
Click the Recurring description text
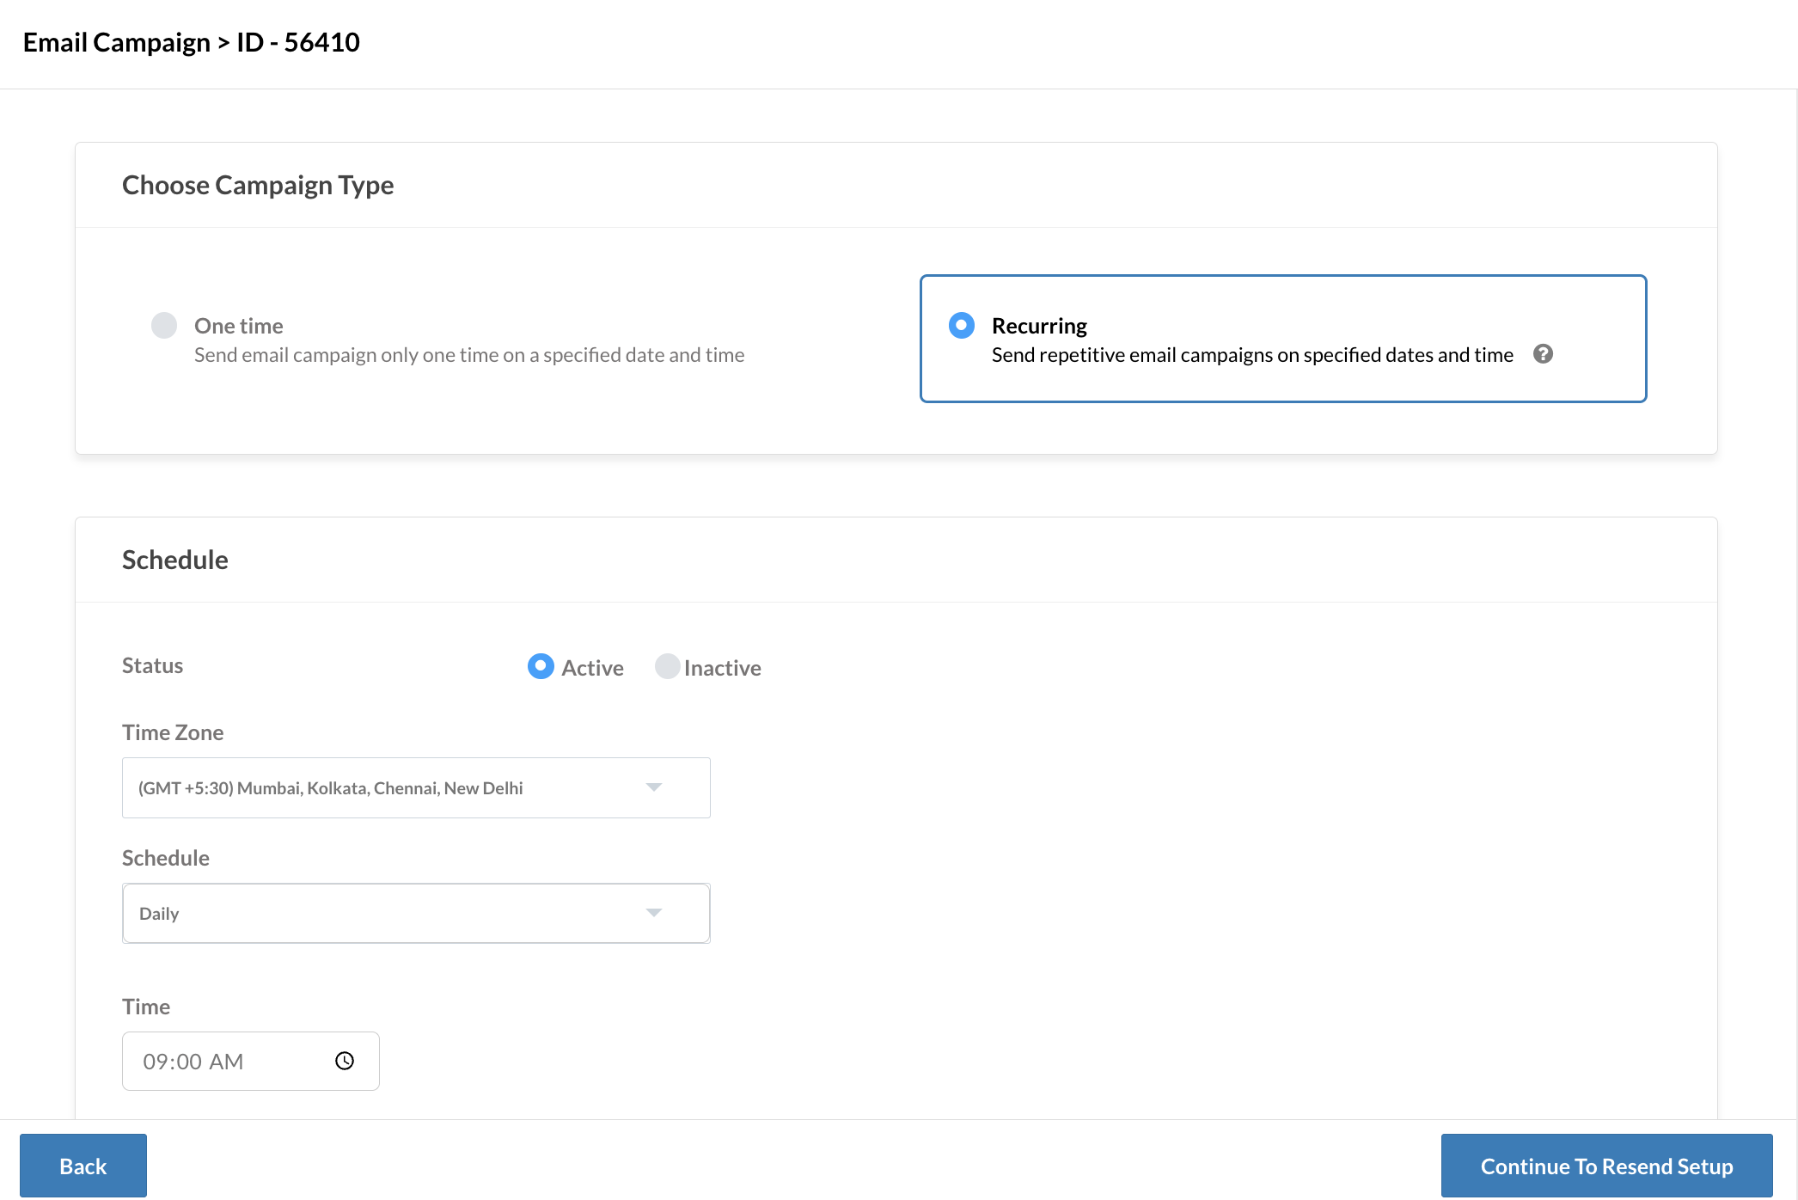click(1251, 355)
